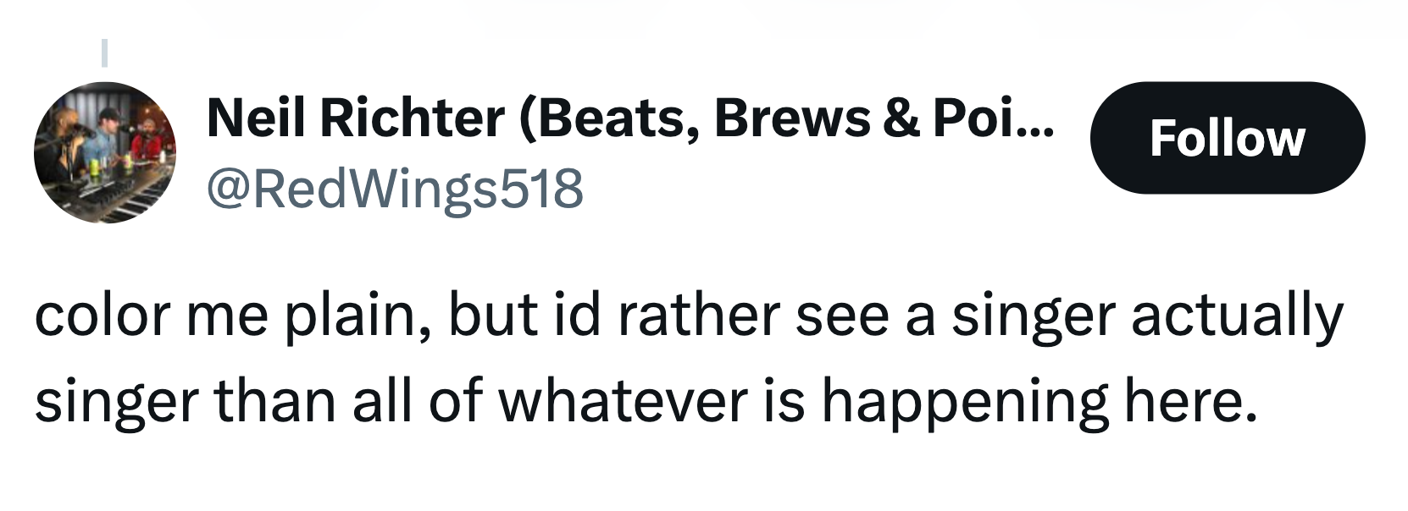Click the thread connector line above avatar
Screen dimensions: 1408x511
point(104,52)
